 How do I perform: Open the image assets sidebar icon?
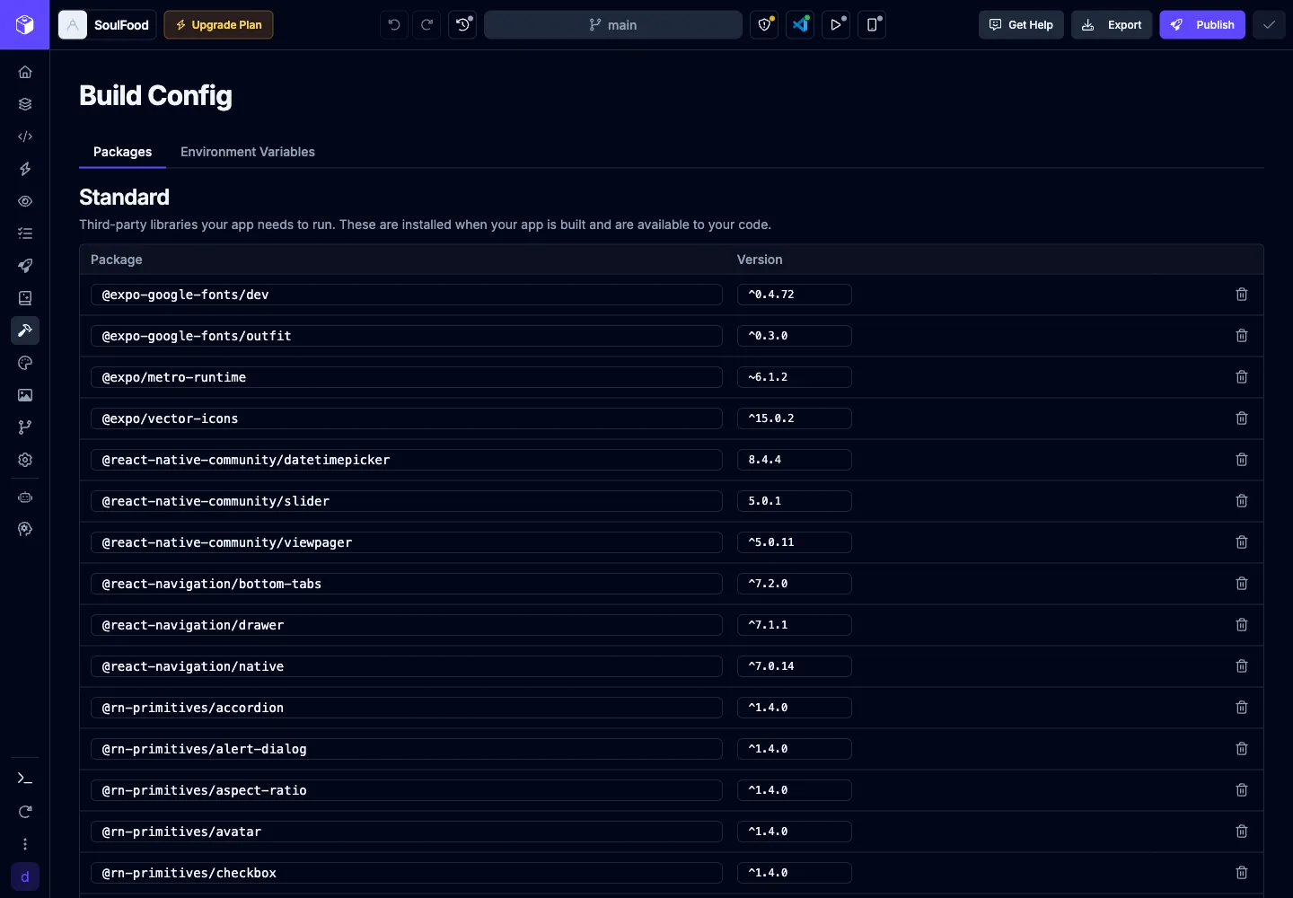(x=25, y=395)
